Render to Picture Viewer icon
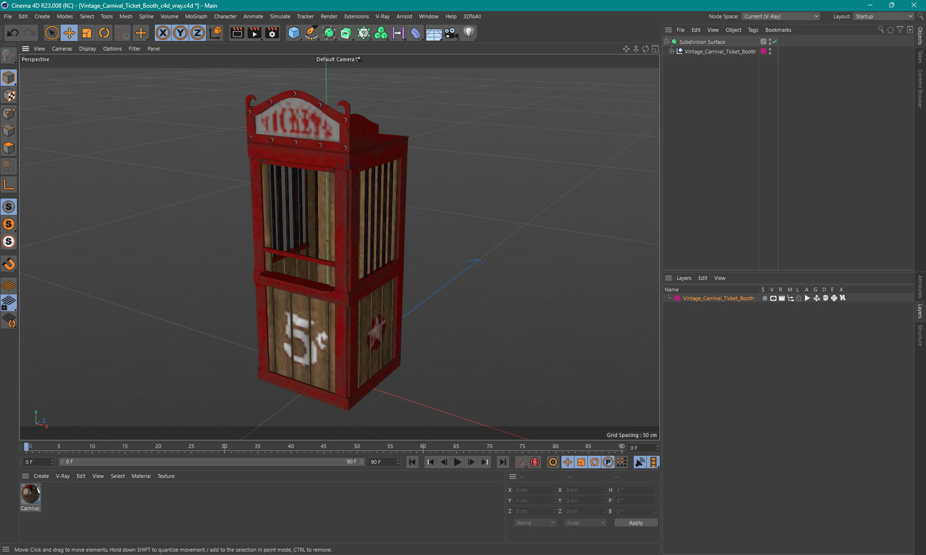Viewport: 926px width, 555px height. click(254, 33)
